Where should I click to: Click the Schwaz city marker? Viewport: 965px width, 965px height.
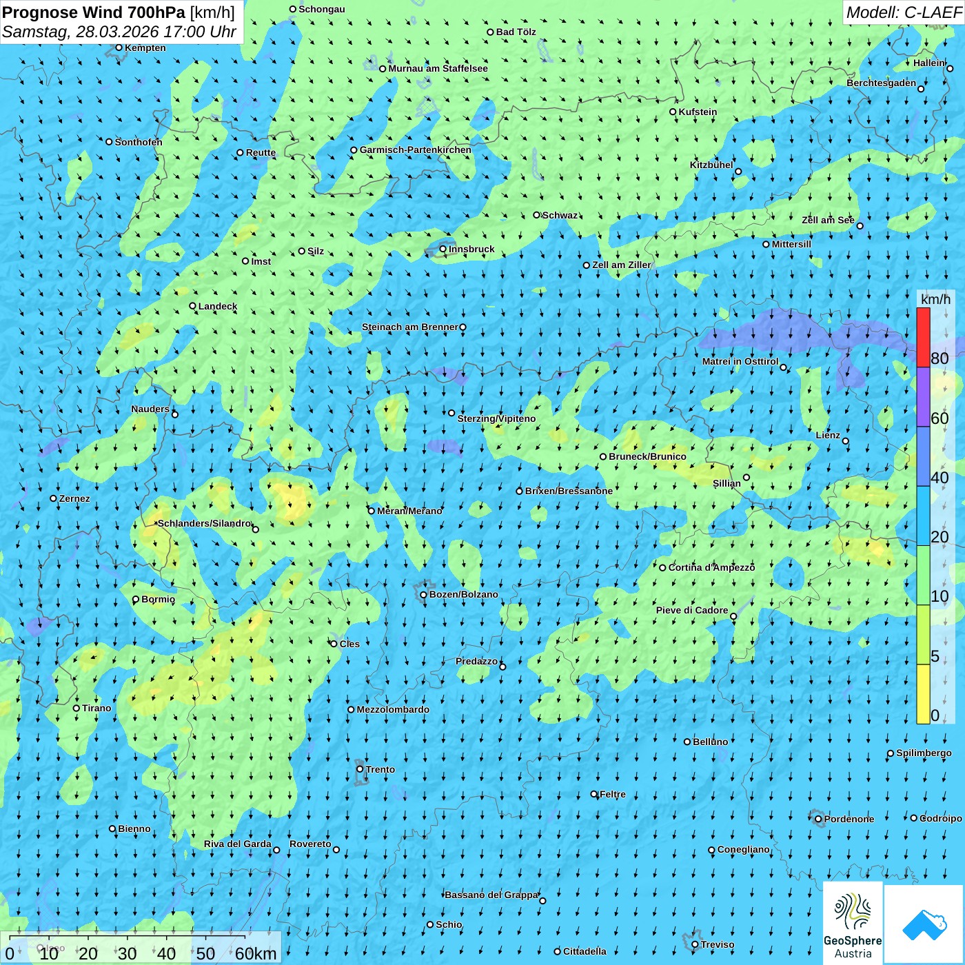537,215
